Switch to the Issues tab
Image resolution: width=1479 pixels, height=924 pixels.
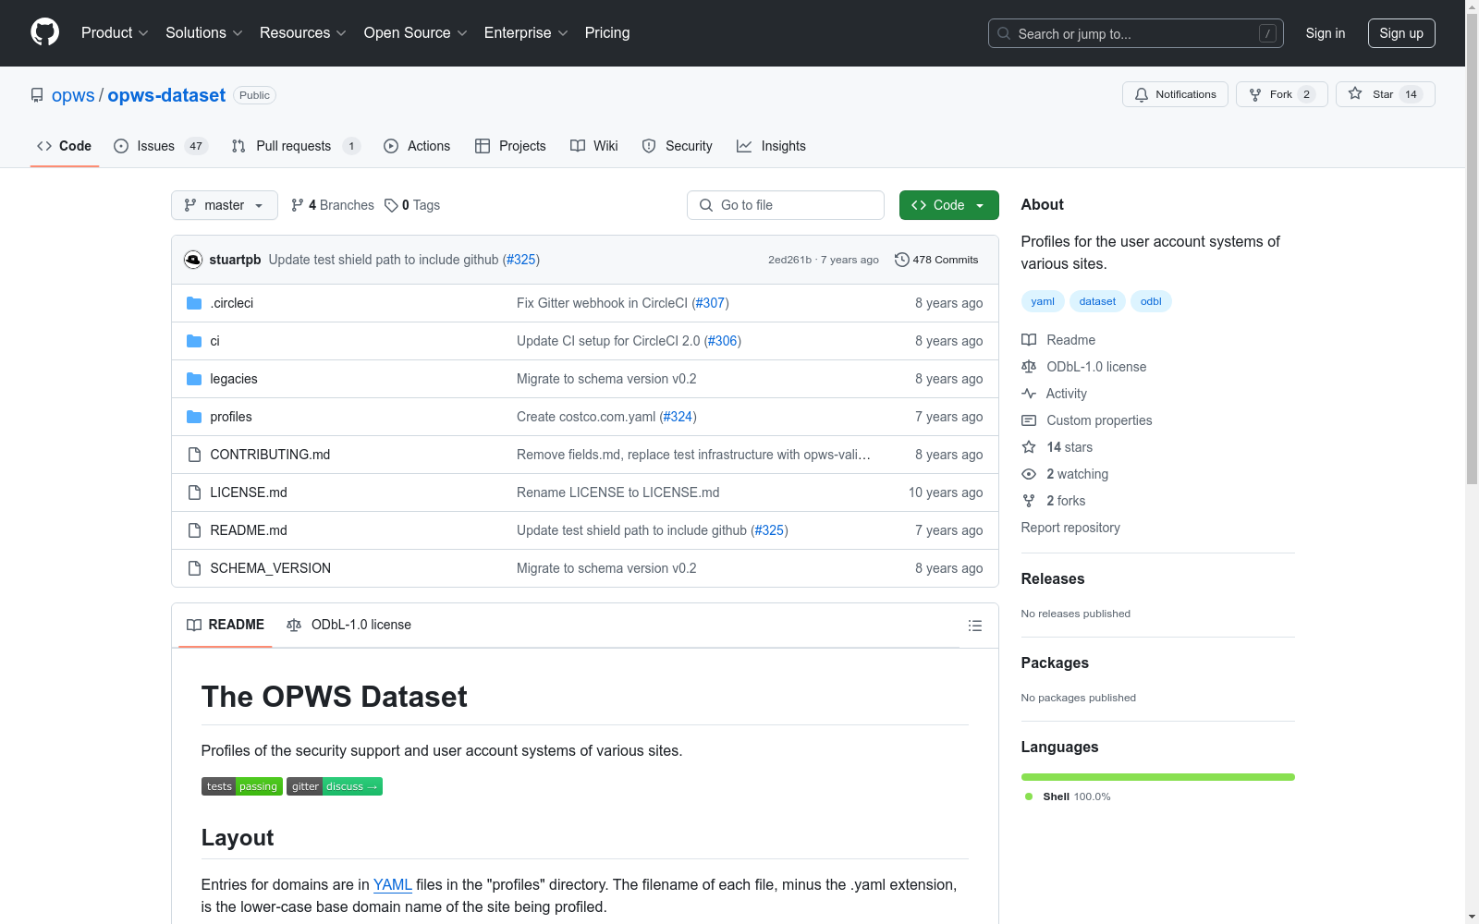(161, 146)
